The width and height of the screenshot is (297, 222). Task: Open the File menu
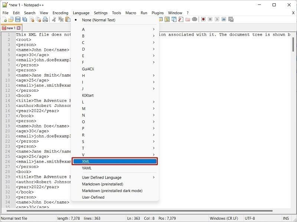(6, 13)
